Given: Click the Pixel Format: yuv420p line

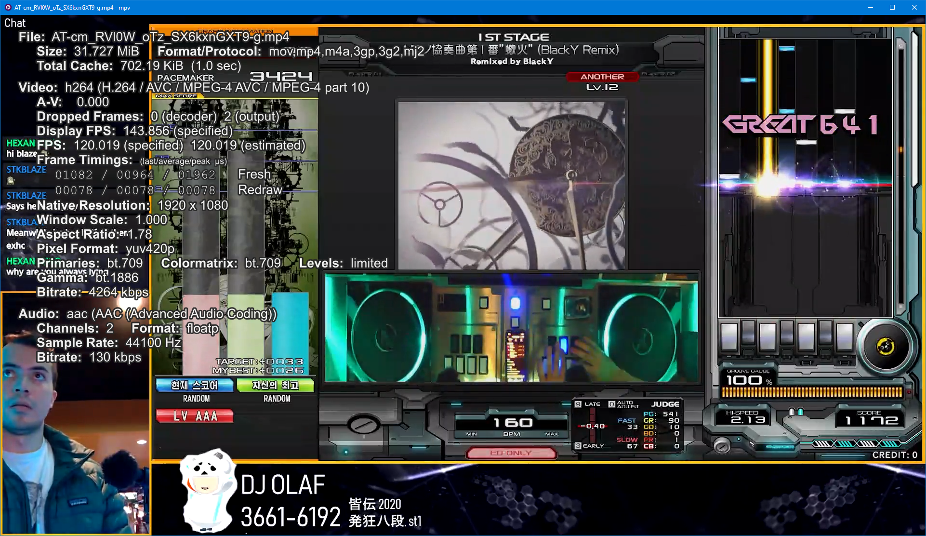Looking at the screenshot, I should [106, 249].
